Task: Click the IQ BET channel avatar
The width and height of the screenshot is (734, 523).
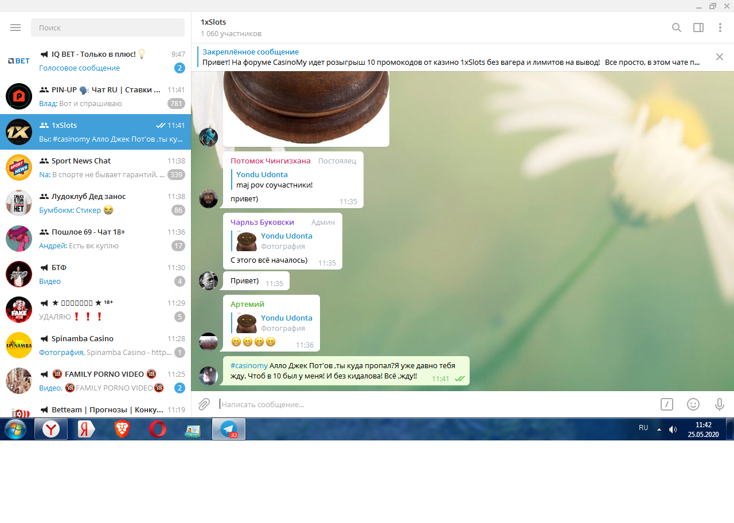Action: click(19, 61)
